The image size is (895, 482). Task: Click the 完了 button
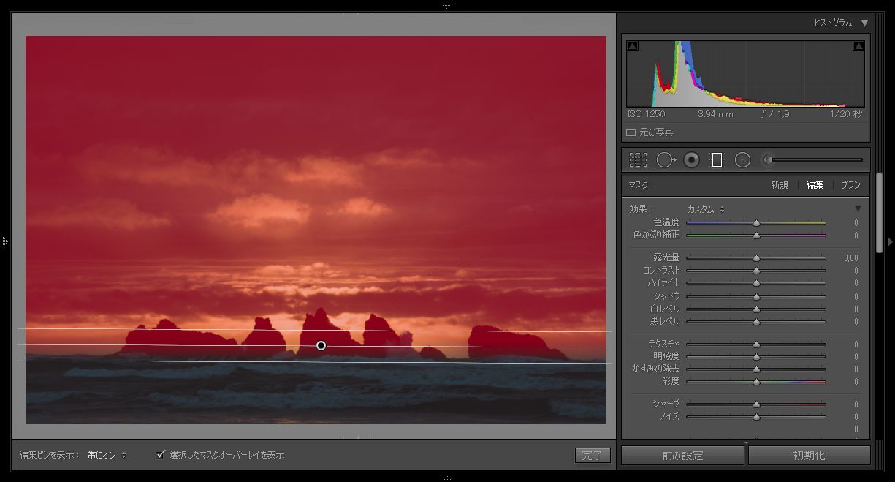click(x=593, y=455)
